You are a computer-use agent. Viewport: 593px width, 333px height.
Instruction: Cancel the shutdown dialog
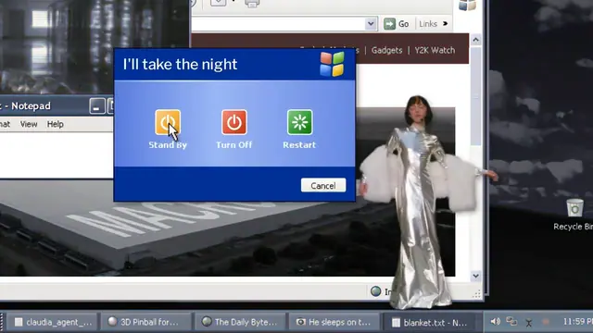pyautogui.click(x=323, y=185)
